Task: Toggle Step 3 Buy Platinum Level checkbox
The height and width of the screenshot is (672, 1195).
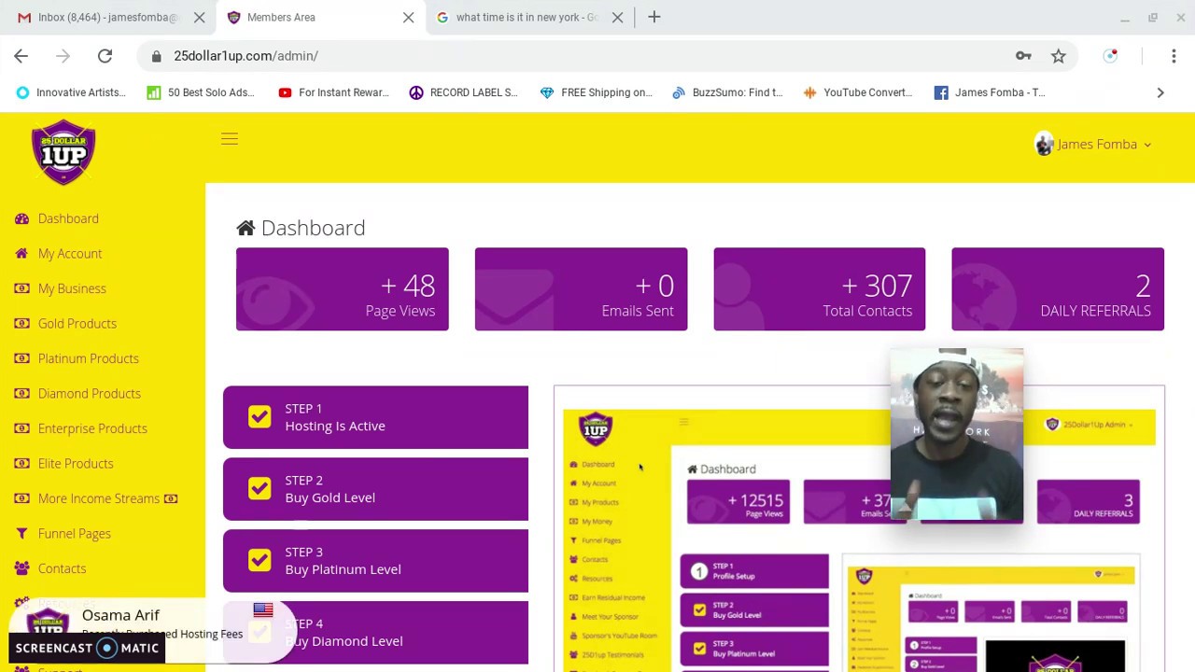Action: (x=260, y=560)
